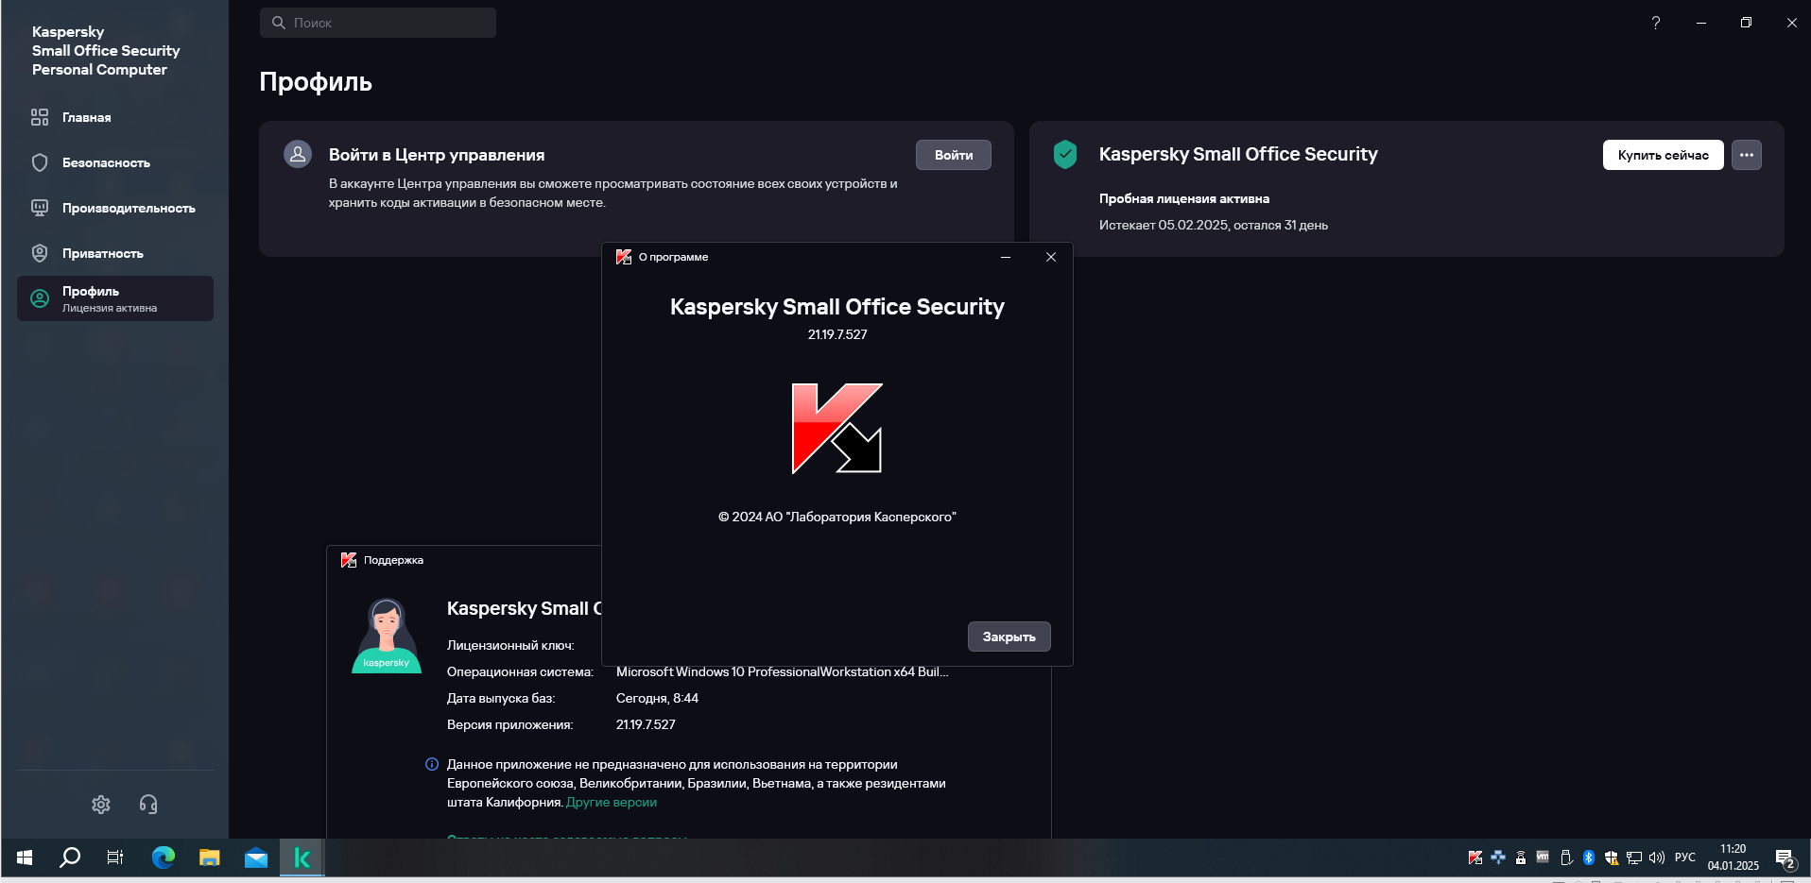Open Task View on the taskbar
Screen dimensions: 1811x883
click(115, 858)
